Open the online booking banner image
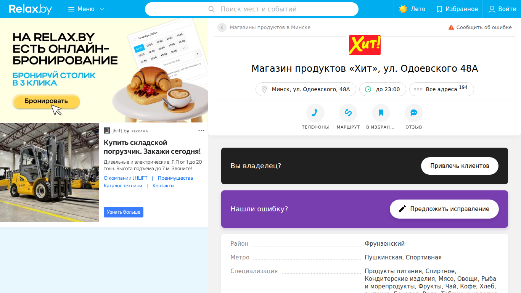Image resolution: width=521 pixels, height=293 pixels. [104, 71]
